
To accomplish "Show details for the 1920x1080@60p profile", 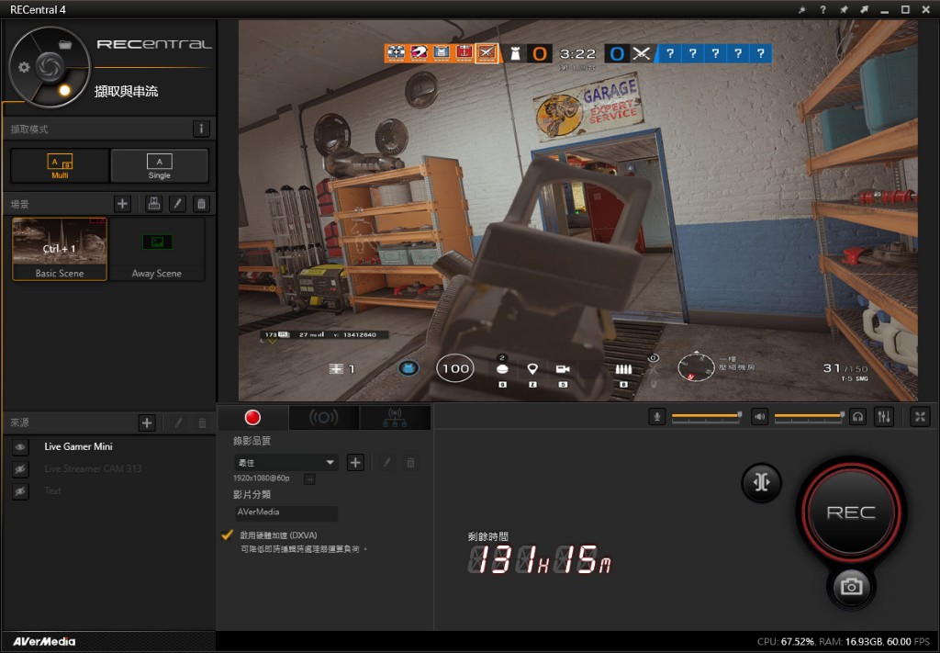I will [x=309, y=478].
